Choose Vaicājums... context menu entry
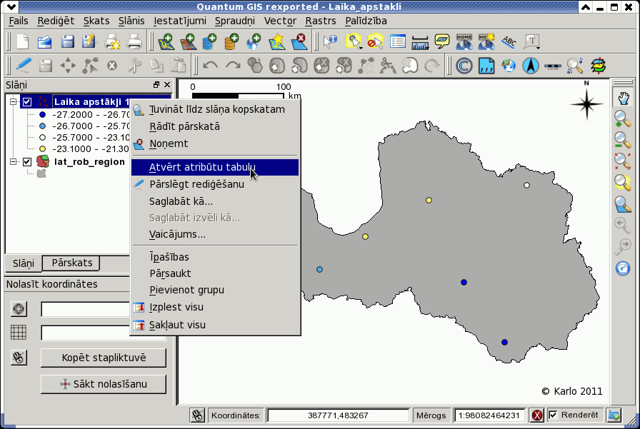The height and width of the screenshot is (429, 640). point(215,234)
